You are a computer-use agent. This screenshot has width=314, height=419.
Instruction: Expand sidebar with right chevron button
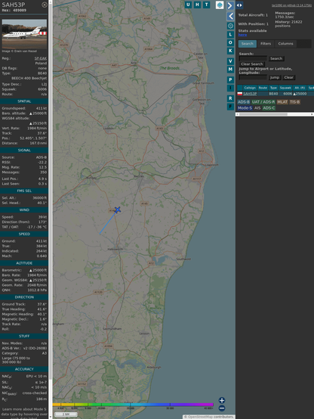pos(230,5)
